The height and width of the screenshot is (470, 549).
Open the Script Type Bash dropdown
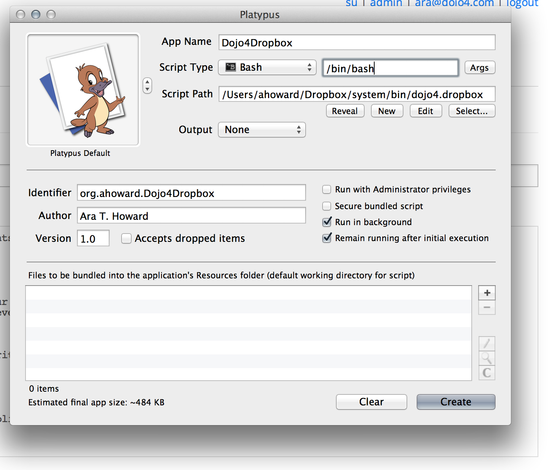pyautogui.click(x=267, y=67)
